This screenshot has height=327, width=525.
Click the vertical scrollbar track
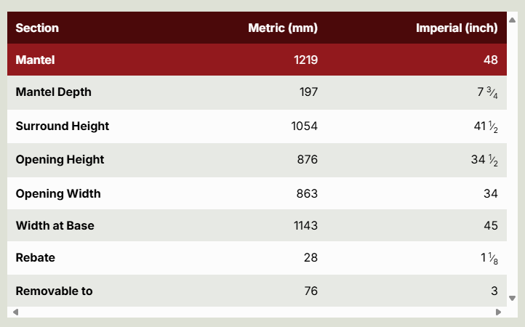click(512, 159)
